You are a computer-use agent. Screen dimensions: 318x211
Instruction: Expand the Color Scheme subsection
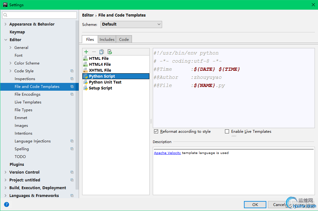click(10, 63)
